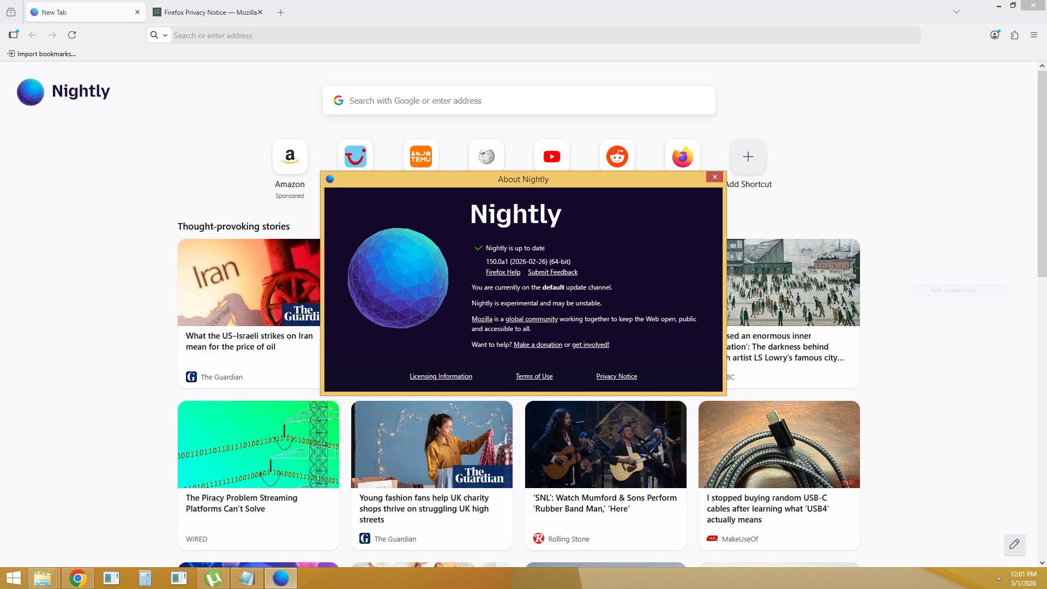Open the Reddit shortcut tile

[617, 157]
